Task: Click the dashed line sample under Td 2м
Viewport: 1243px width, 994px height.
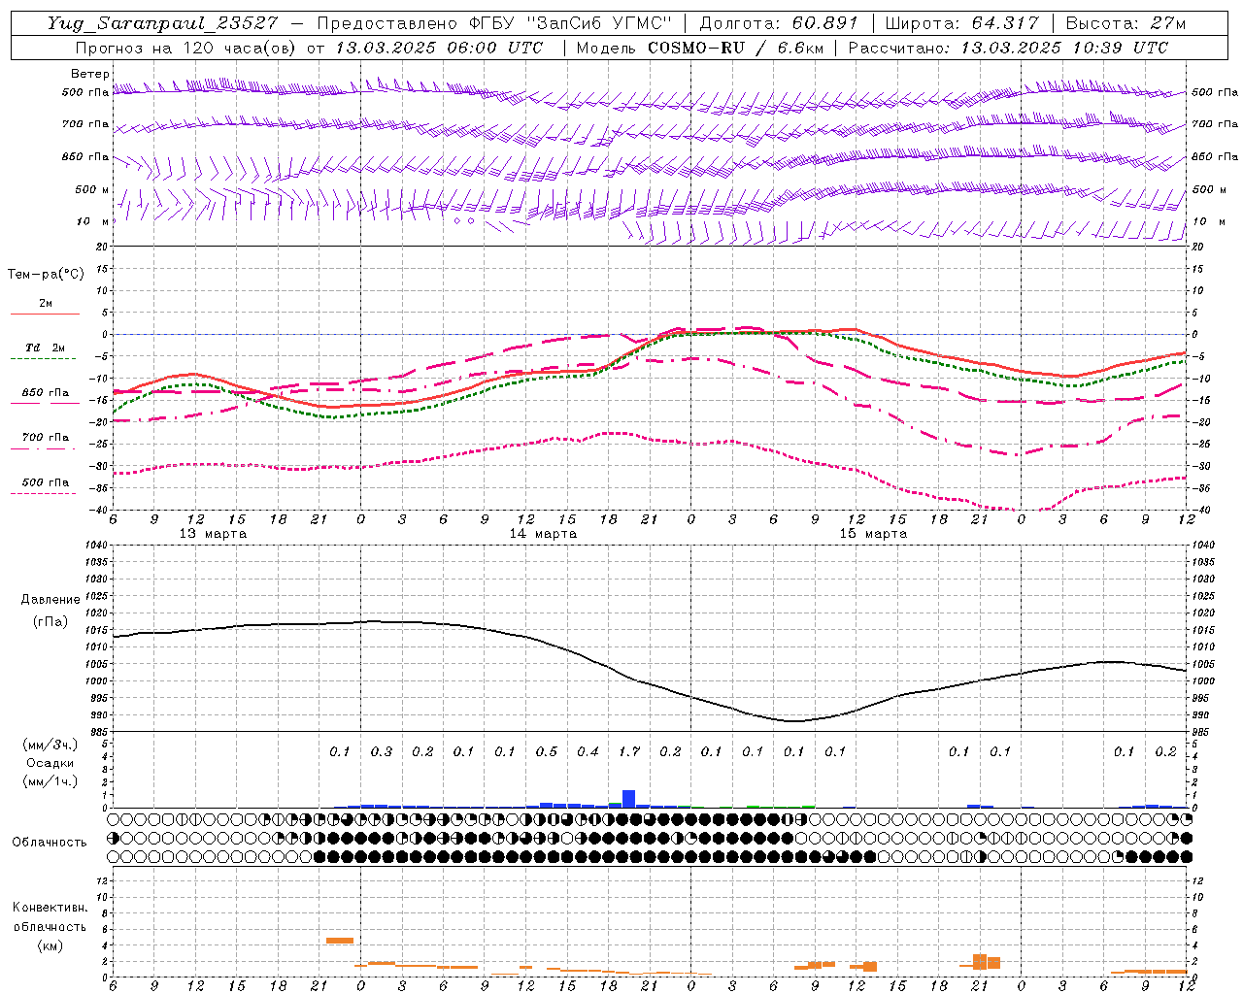Action: point(45,359)
